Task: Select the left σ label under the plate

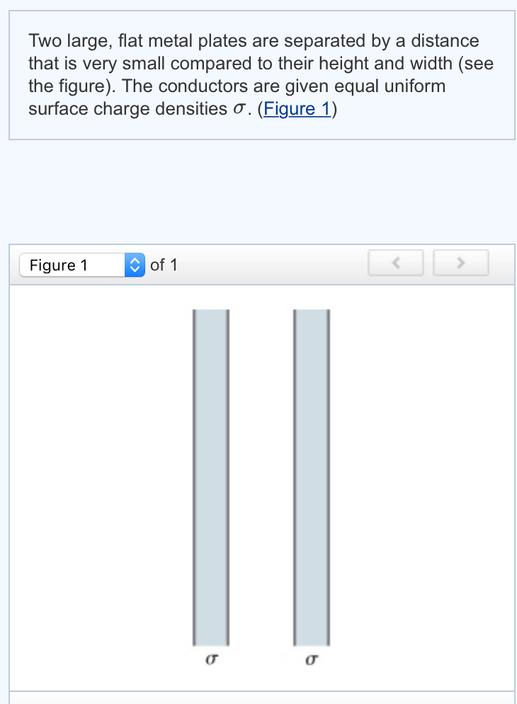Action: [211, 659]
